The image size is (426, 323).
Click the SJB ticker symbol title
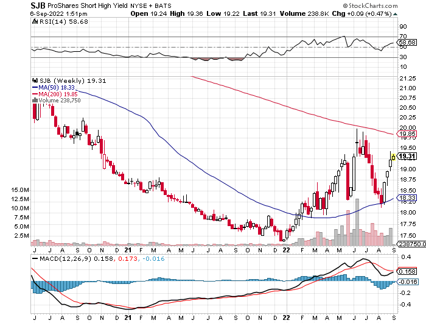pos(38,5)
